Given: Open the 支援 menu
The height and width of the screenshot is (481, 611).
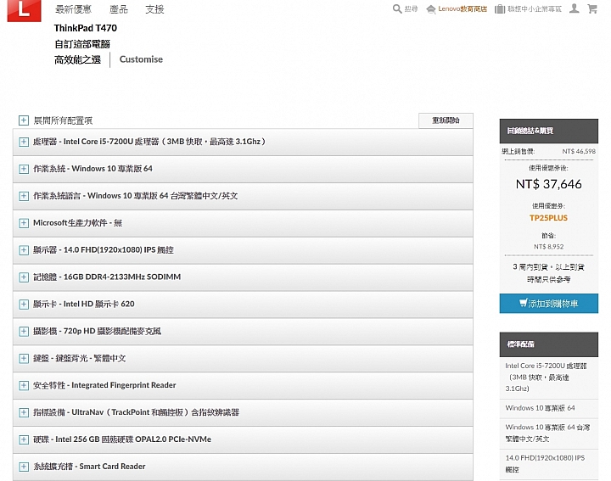Looking at the screenshot, I should [154, 9].
